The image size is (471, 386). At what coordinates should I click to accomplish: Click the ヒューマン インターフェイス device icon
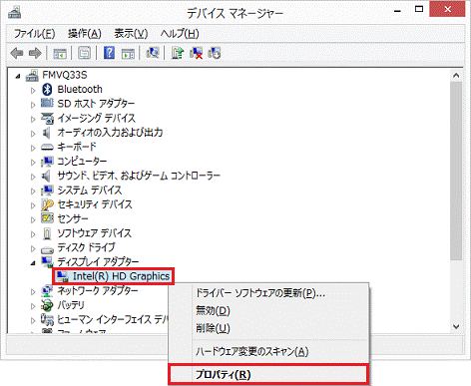pyautogui.click(x=47, y=319)
